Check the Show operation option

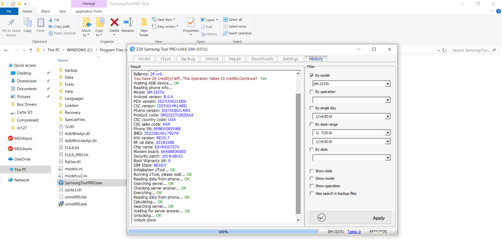[x=312, y=186]
